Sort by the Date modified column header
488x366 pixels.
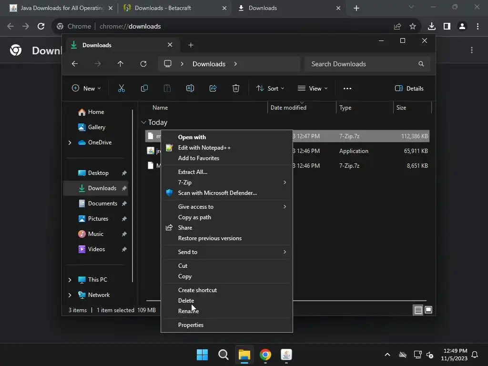(301, 108)
